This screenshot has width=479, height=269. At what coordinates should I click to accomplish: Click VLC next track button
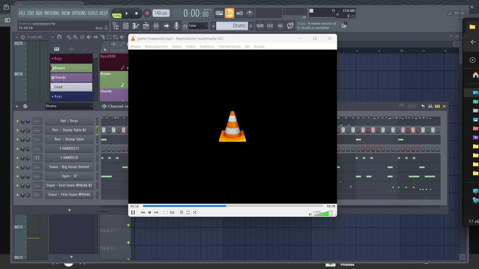tap(156, 213)
